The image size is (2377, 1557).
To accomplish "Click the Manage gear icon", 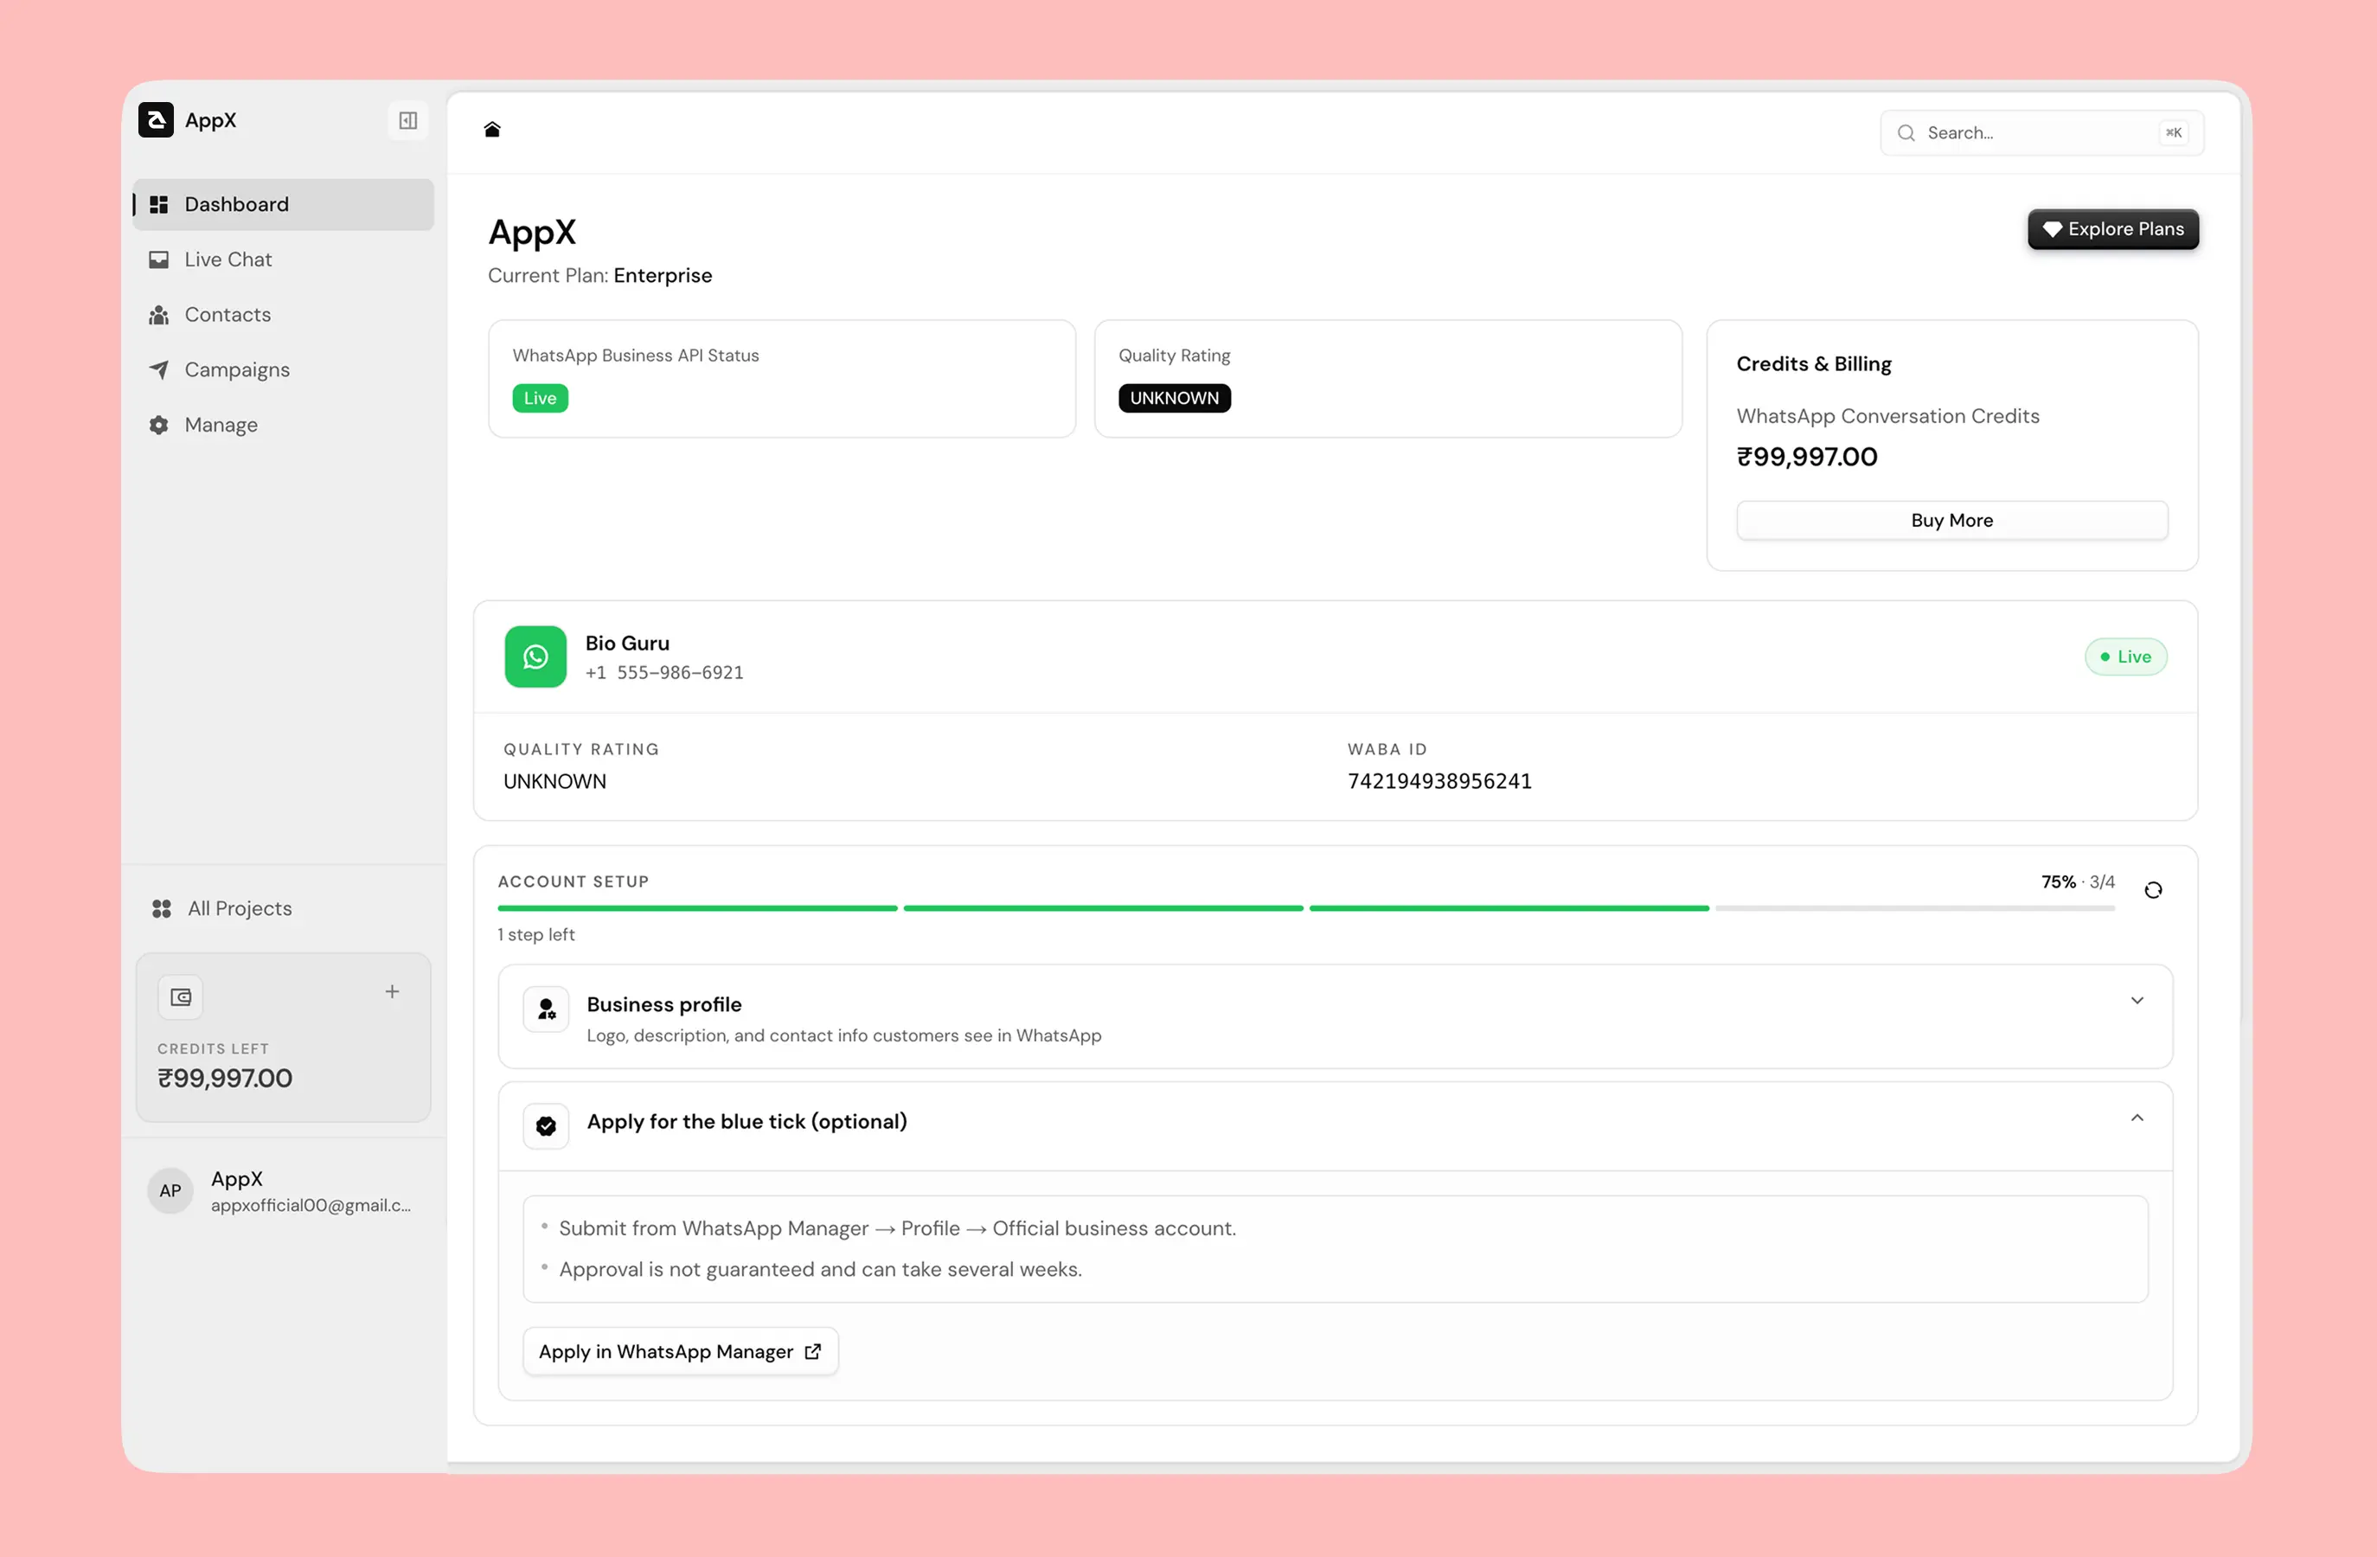I will (159, 425).
